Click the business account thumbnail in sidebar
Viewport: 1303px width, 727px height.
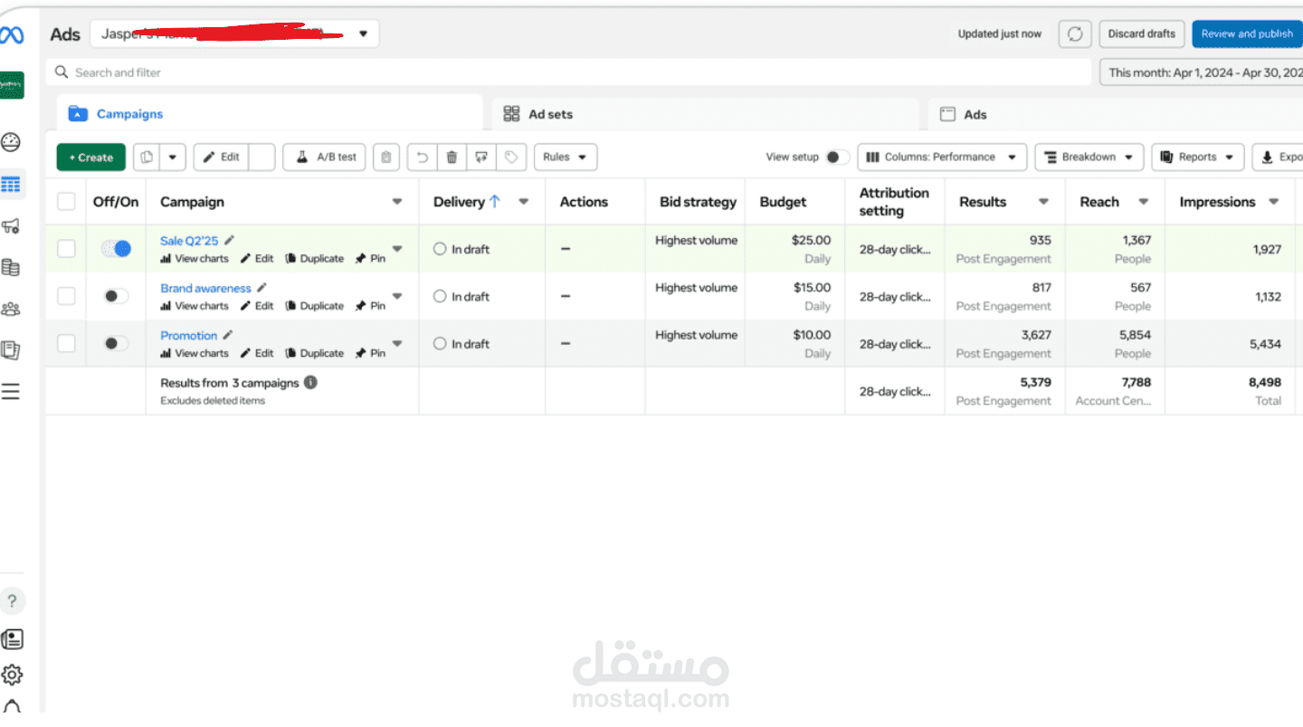pos(11,85)
